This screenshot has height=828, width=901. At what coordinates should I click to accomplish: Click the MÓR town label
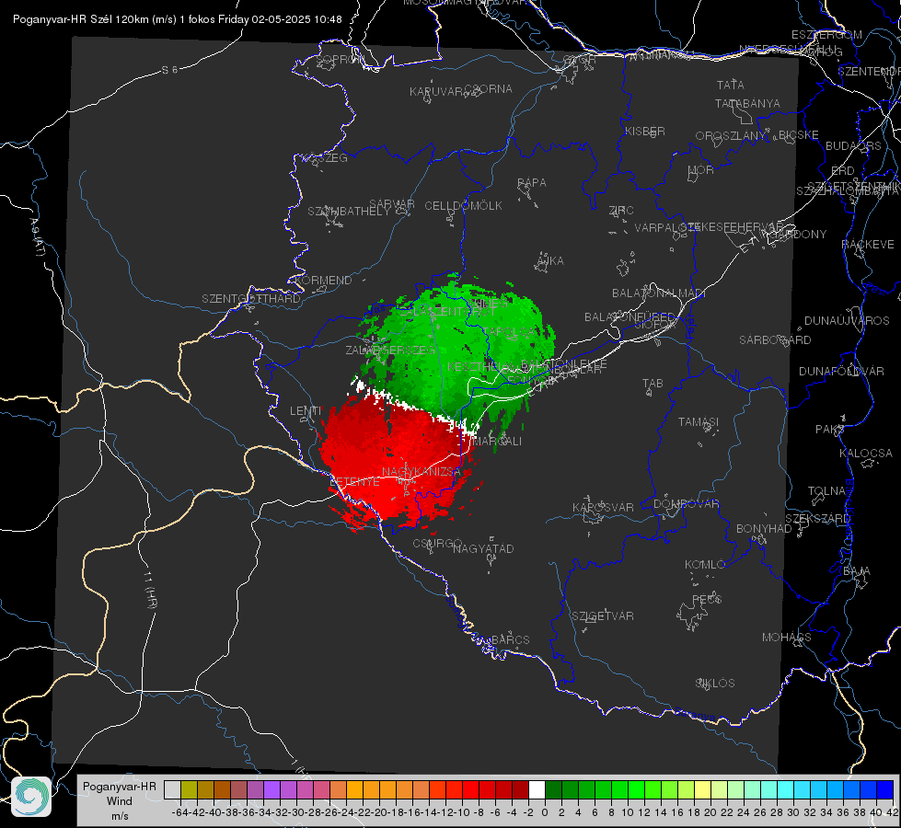701,170
